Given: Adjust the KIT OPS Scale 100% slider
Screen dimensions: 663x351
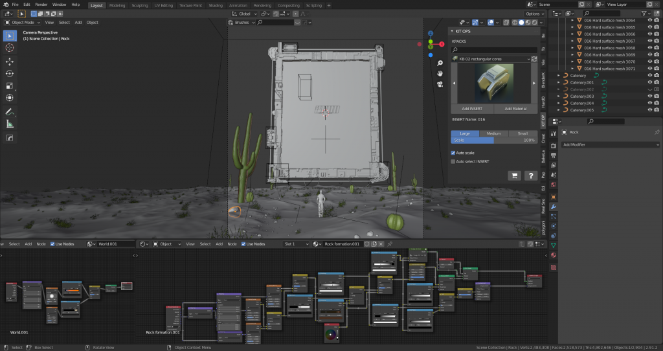Looking at the screenshot, I should pyautogui.click(x=494, y=140).
